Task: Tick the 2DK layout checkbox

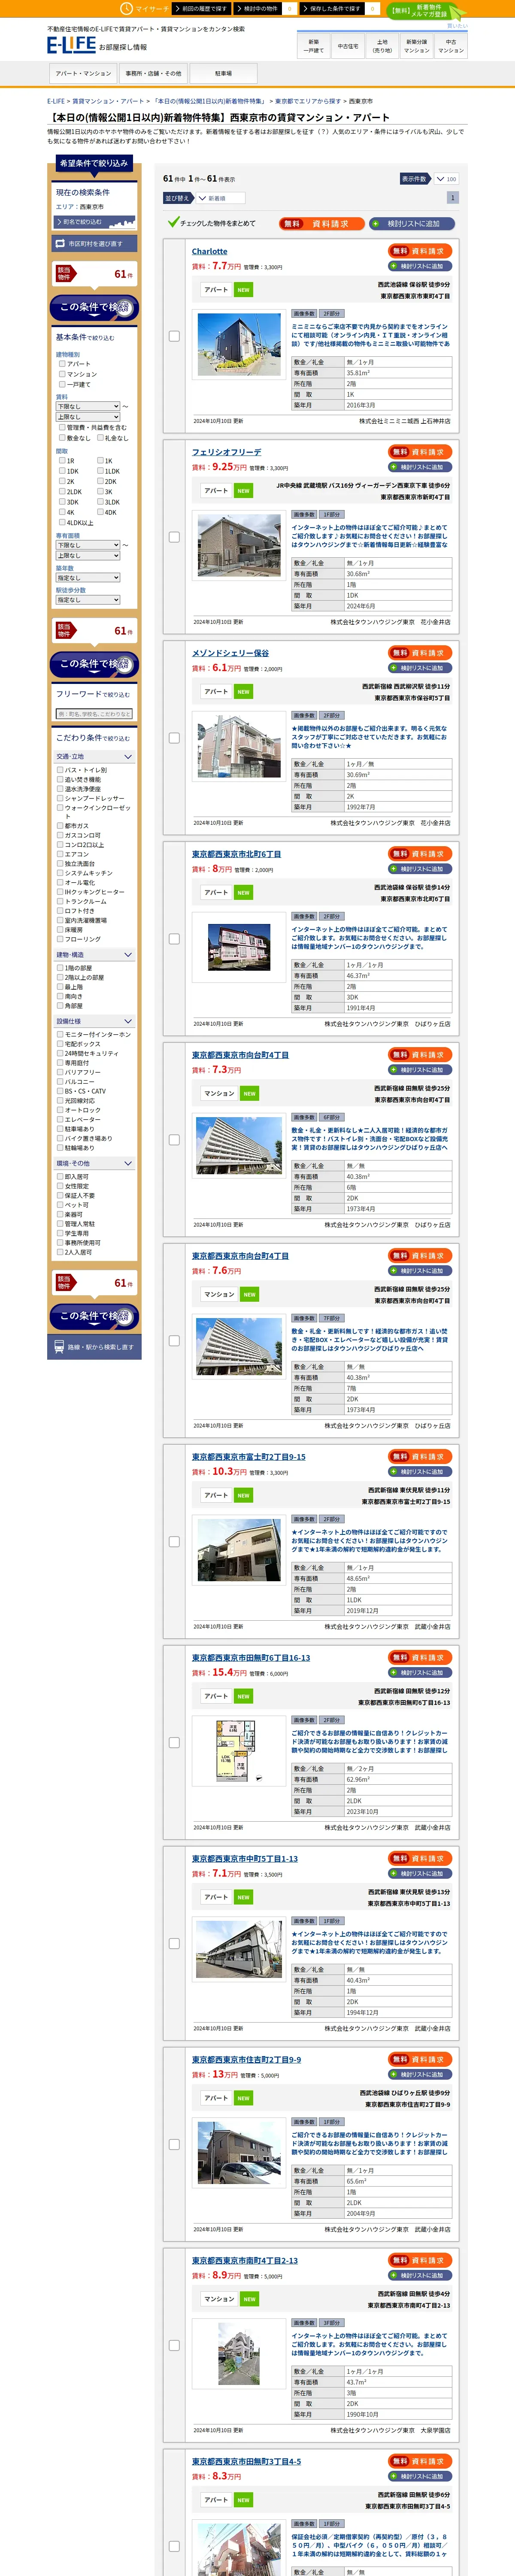Action: click(x=100, y=481)
